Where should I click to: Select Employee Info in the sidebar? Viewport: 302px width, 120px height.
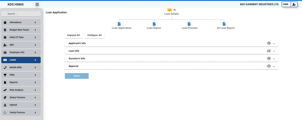click(21, 52)
